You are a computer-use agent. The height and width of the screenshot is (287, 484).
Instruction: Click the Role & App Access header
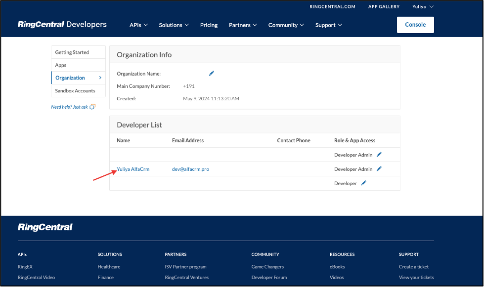point(354,140)
